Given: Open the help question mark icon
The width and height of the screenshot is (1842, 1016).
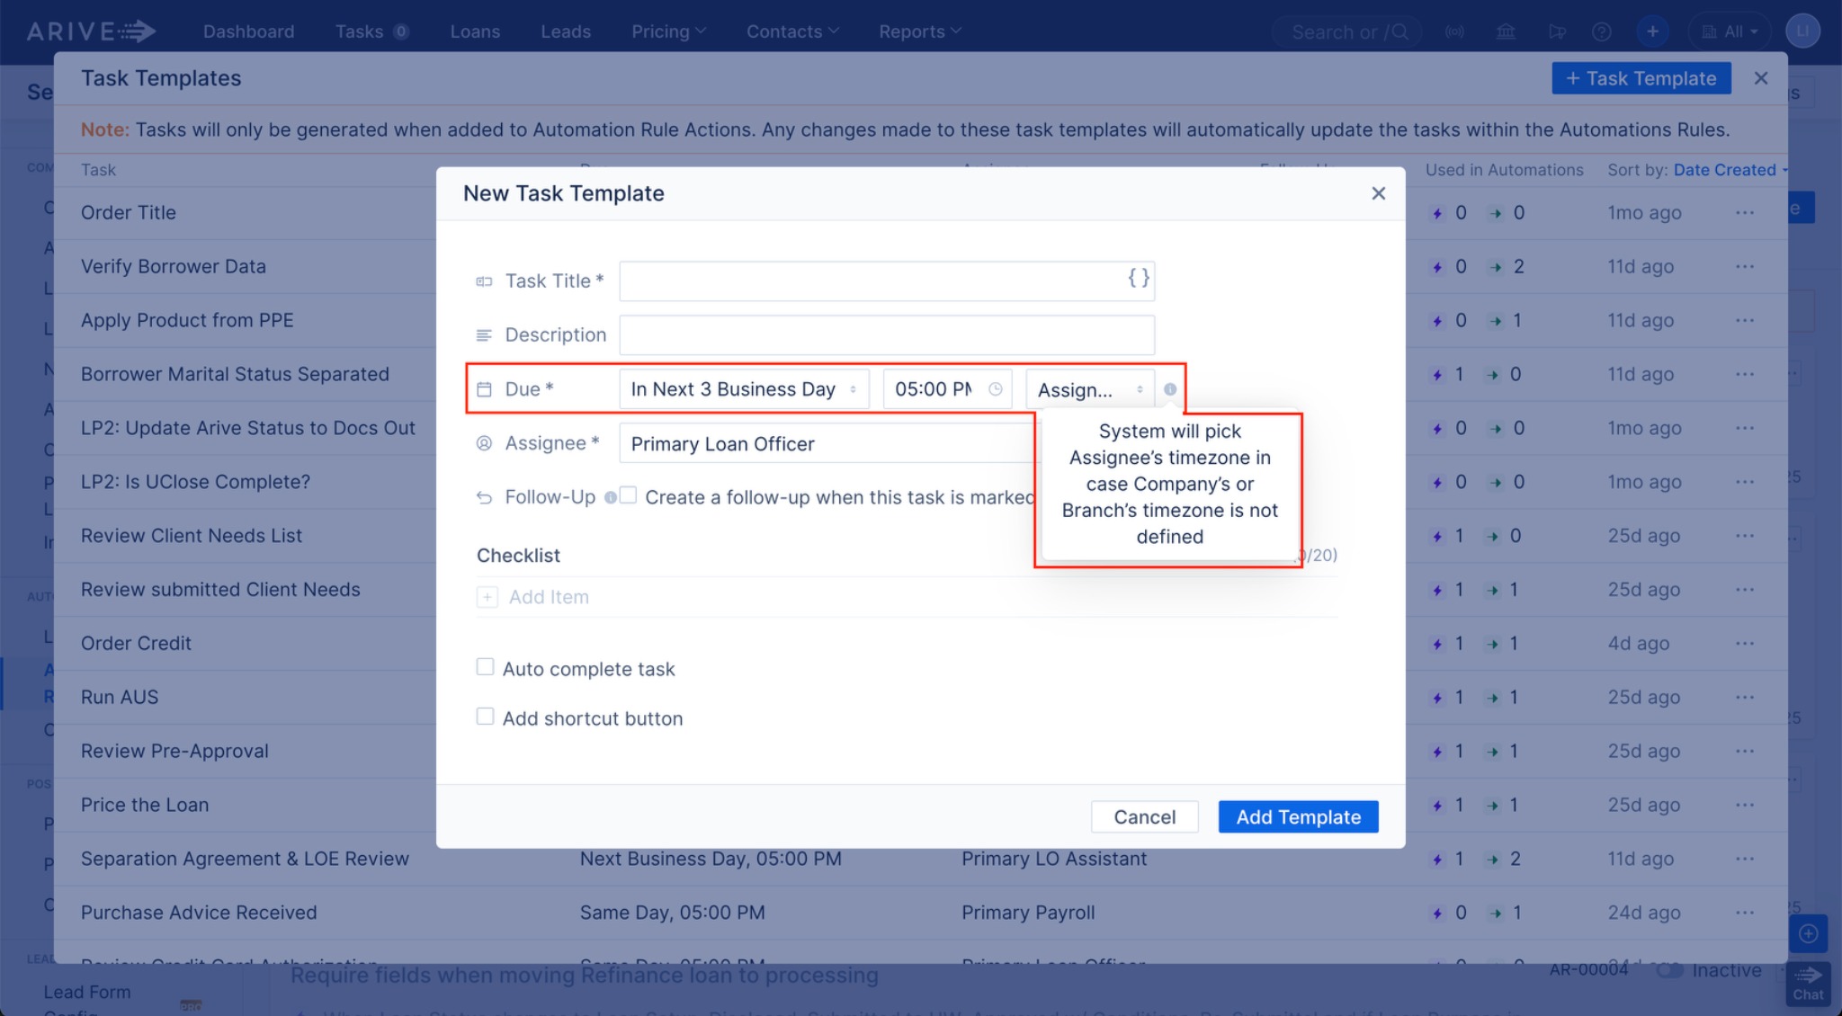Looking at the screenshot, I should point(1603,31).
